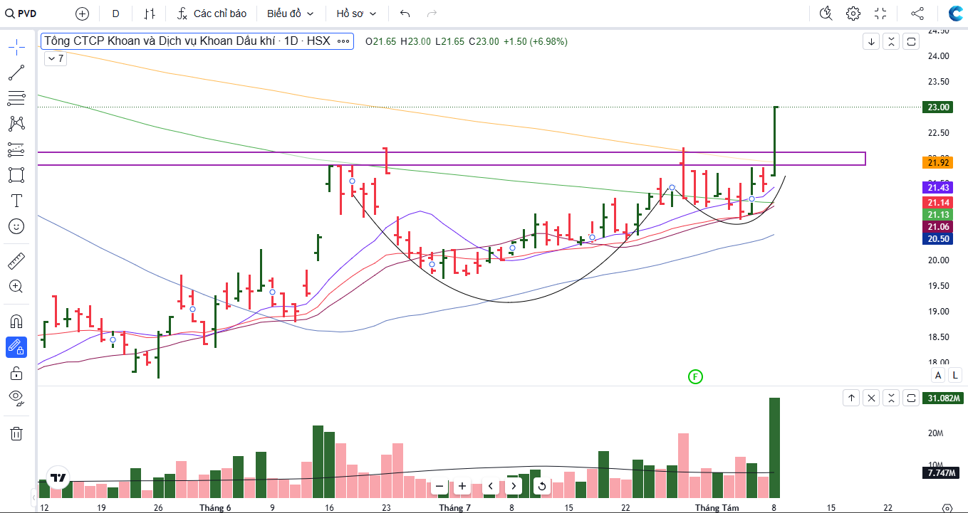Image resolution: width=968 pixels, height=513 pixels.
Task: Click the trash icon to remove drawings
Action: click(16, 433)
